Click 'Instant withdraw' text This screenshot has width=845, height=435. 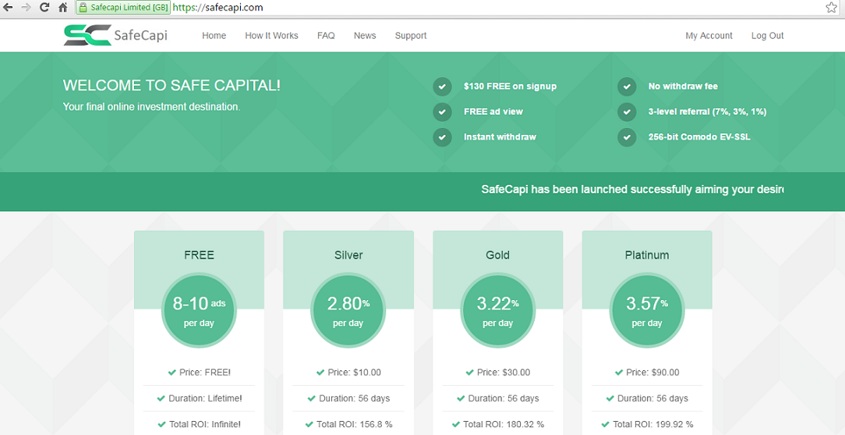pos(500,137)
